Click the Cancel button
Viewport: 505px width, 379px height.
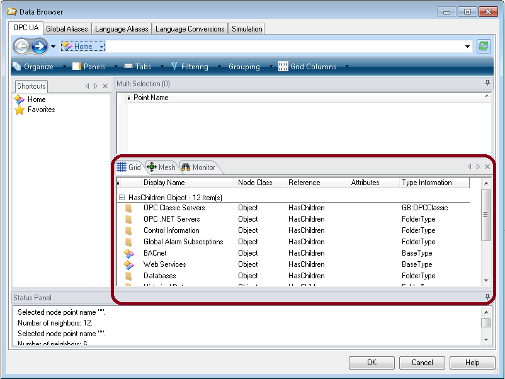(x=422, y=363)
